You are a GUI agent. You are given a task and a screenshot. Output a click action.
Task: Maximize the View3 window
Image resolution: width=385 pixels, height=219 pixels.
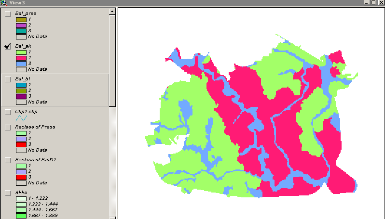coord(373,3)
